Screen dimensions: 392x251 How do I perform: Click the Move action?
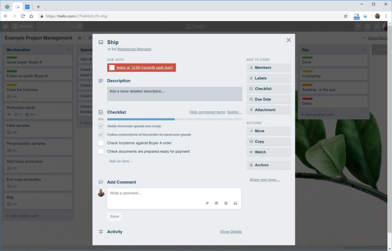click(x=268, y=131)
